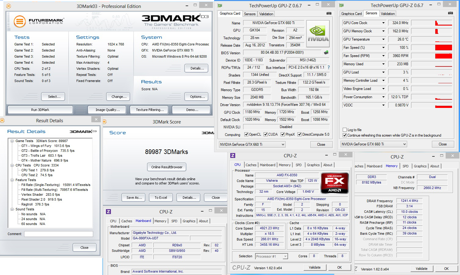Select the Pixel Shader 2.0 result row
Viewport: 460px width, 275px height.
pos(42,199)
